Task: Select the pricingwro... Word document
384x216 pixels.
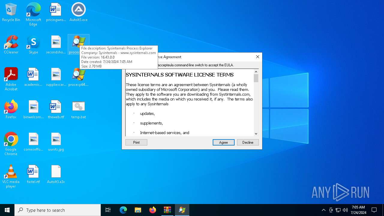Action: [56, 12]
